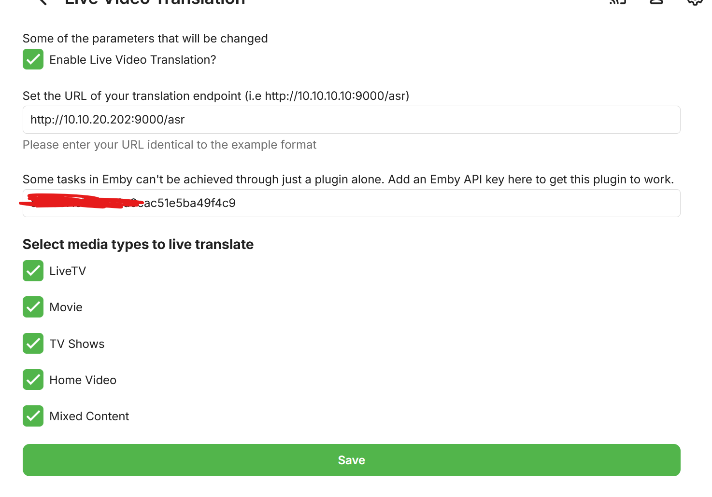Screen dimensions: 712x497
Task: Uncheck the LiveTV media type
Action: pos(33,271)
